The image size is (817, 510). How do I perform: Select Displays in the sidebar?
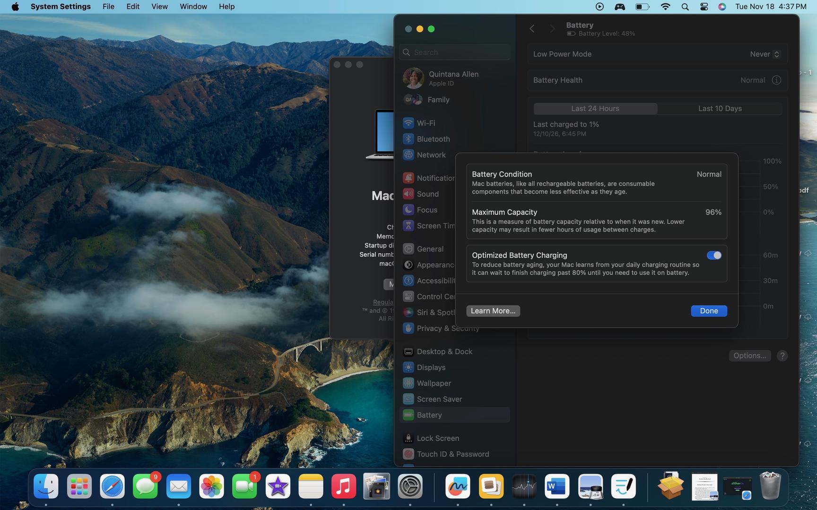[431, 367]
